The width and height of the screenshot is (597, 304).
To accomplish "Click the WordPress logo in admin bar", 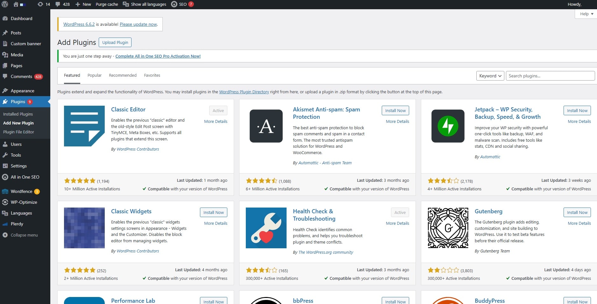I will (x=5, y=4).
